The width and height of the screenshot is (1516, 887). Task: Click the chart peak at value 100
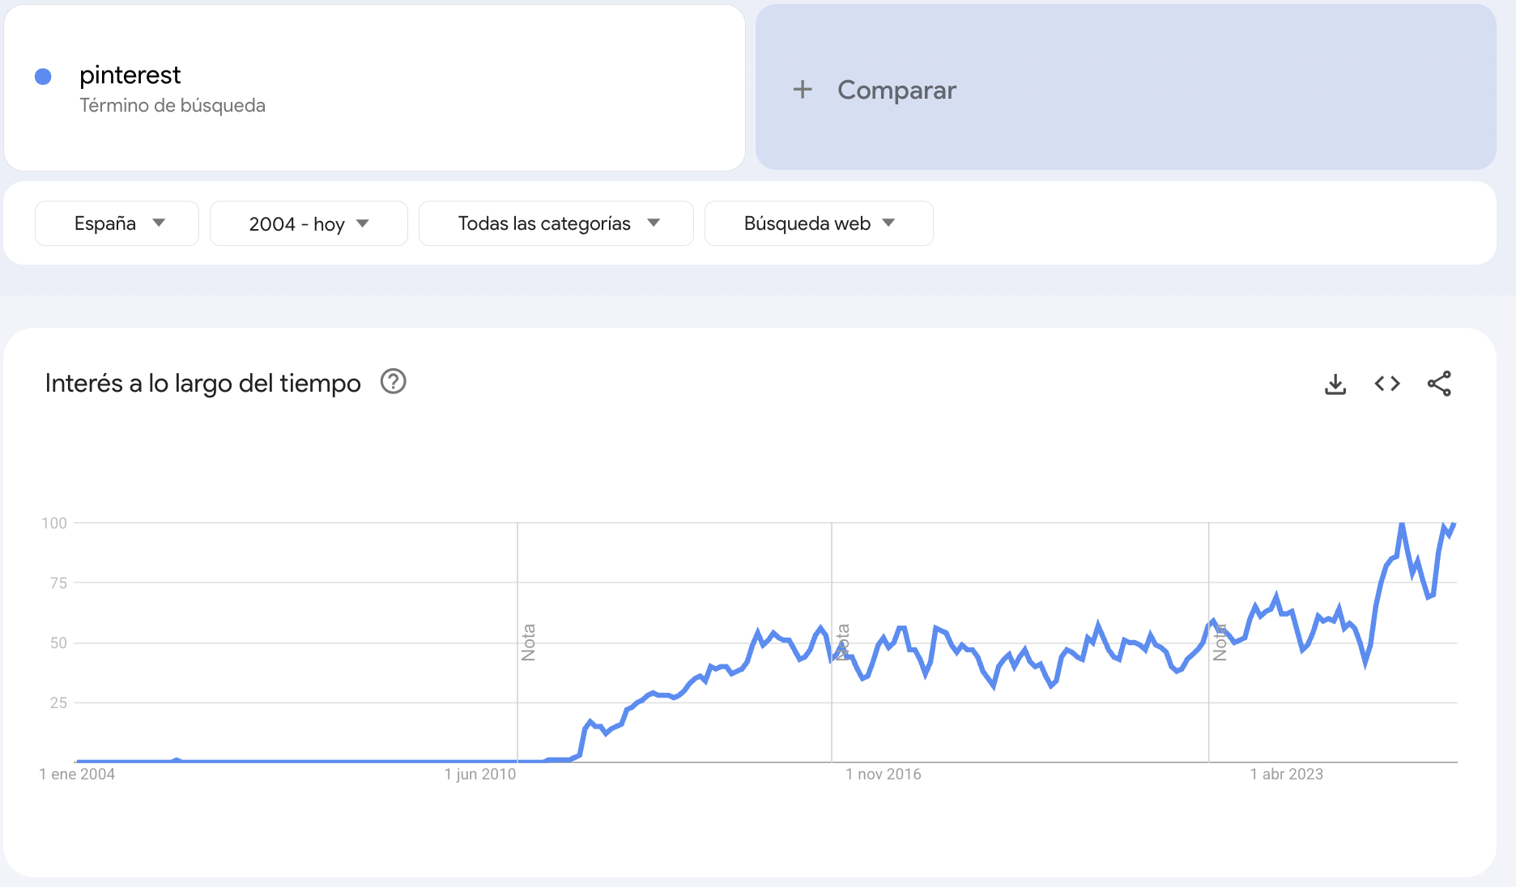click(1402, 524)
